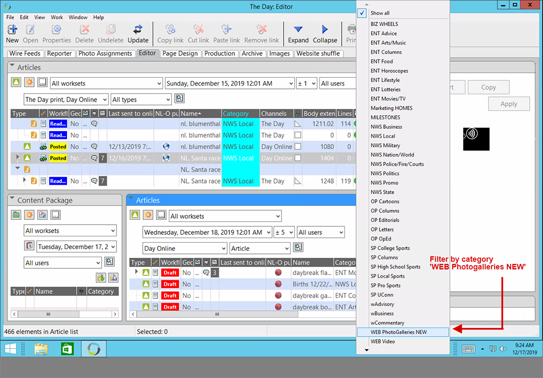543x378 pixels.
Task: Open the ± 5 range dropdown
Action: (284, 232)
